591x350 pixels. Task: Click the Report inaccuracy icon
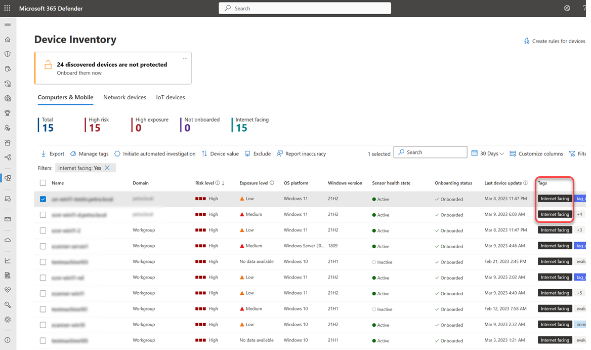click(x=280, y=153)
